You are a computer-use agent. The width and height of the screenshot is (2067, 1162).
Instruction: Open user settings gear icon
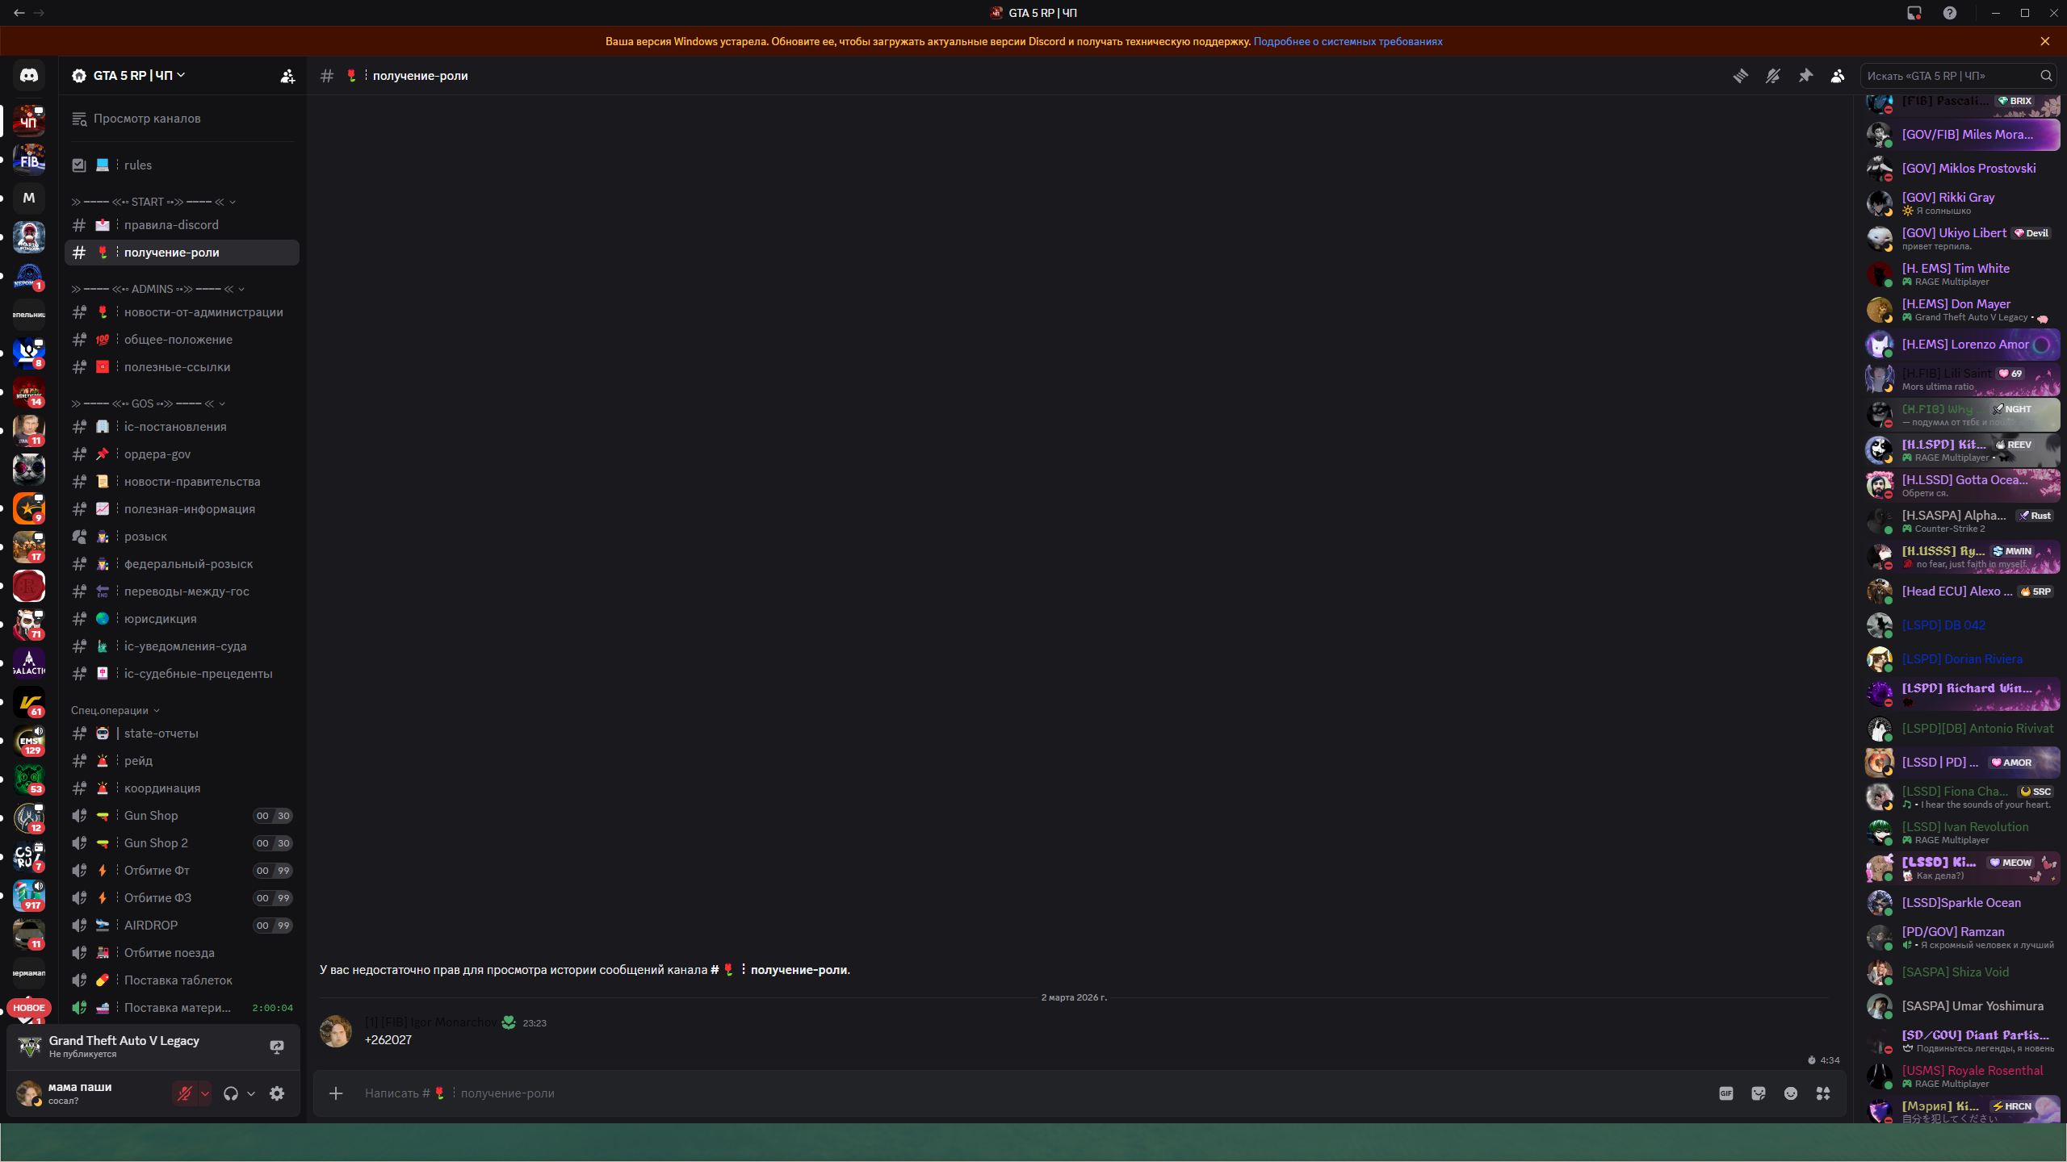click(x=277, y=1093)
